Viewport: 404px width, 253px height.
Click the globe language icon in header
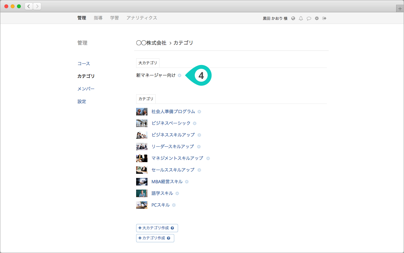(x=293, y=18)
